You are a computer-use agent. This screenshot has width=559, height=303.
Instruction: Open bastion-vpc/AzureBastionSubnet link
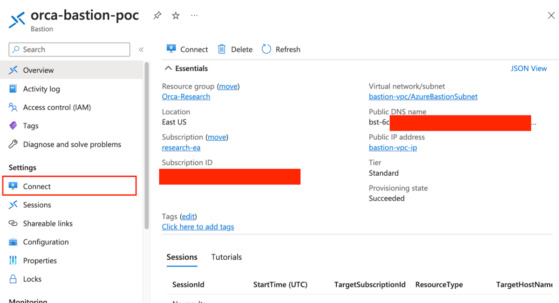[423, 96]
